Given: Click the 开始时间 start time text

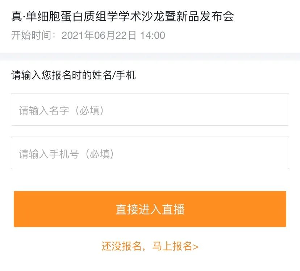Looking at the screenshot, I should [88, 35].
